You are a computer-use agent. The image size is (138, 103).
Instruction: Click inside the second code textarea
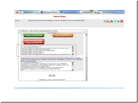click(46, 66)
